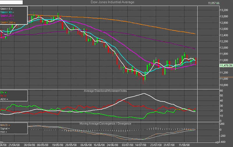Click the 24/06/08 date label
Image resolution: width=233 pixels, height=147 pixels.
(112, 145)
